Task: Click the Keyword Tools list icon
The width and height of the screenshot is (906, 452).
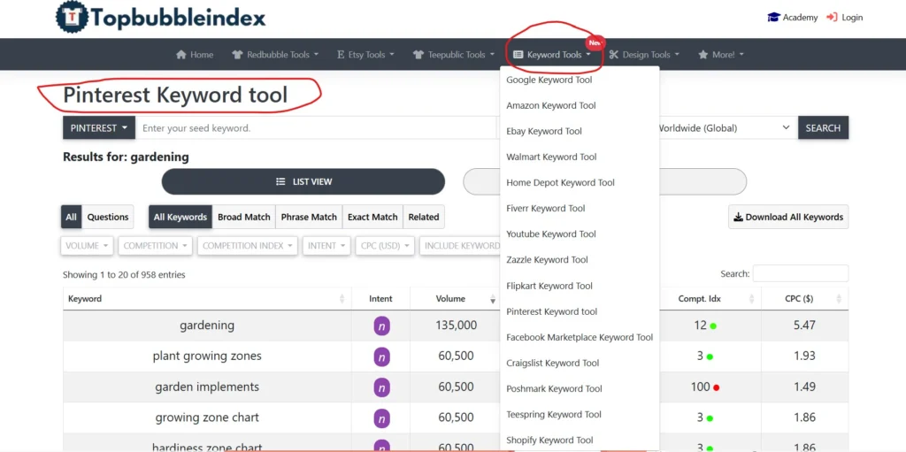Action: pos(518,54)
